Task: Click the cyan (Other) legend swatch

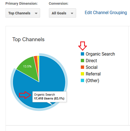Action: tap(82, 80)
